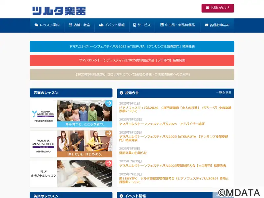Open news 第11回YJPC ツルタ楽器出場者選考会

click(174, 180)
